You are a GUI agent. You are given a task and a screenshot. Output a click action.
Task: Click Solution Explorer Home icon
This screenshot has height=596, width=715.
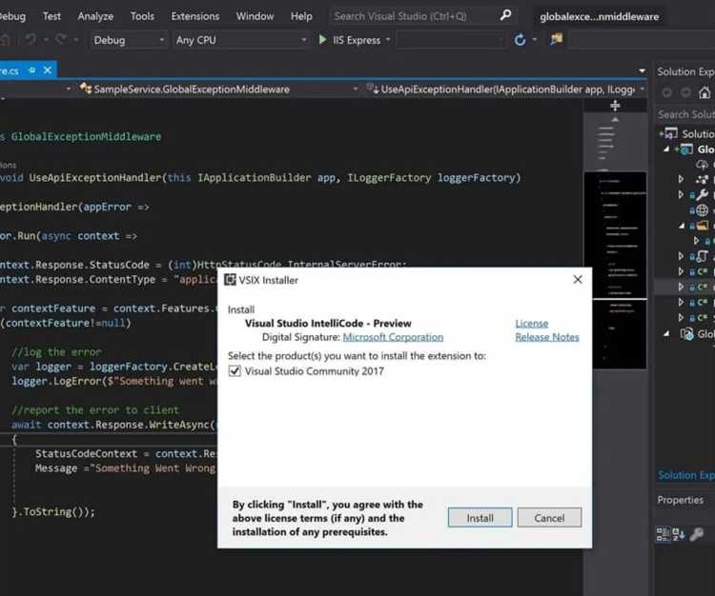(x=705, y=93)
